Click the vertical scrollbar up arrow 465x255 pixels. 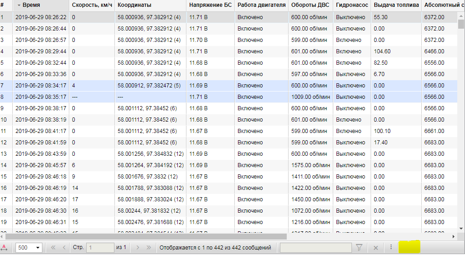461,15
